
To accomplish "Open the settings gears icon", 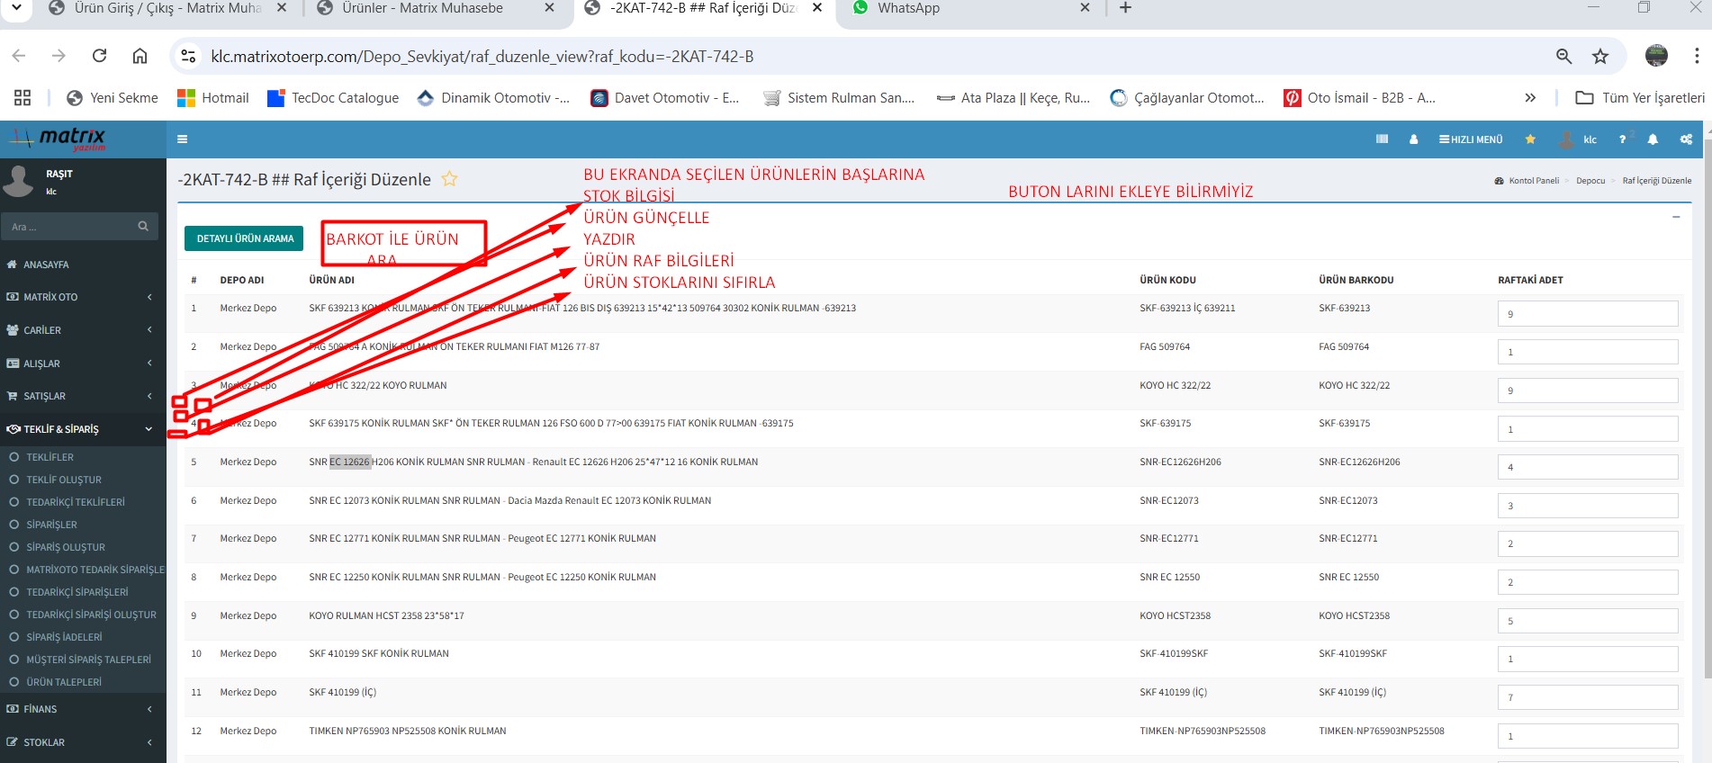I will tap(1686, 139).
